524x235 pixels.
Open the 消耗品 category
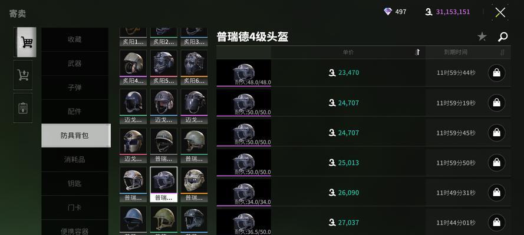click(74, 159)
